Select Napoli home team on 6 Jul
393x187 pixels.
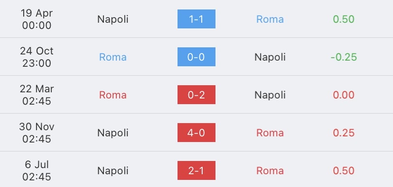coord(113,171)
